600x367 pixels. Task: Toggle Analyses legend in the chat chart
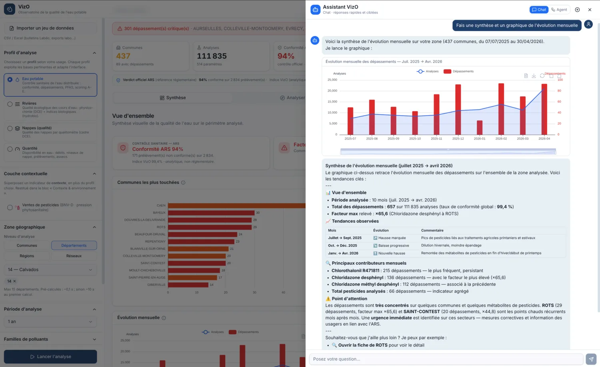tap(428, 72)
